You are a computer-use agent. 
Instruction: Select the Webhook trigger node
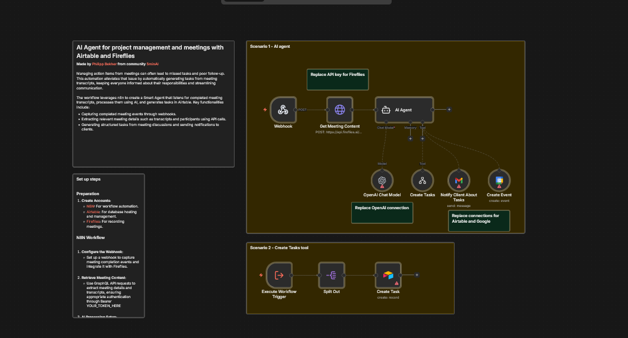[283, 110]
